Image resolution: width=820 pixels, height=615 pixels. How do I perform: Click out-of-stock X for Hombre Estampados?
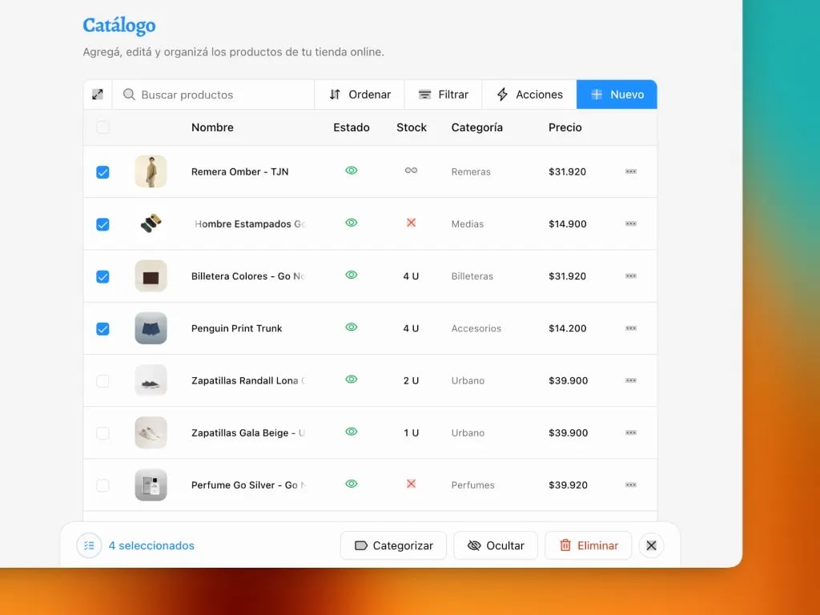pyautogui.click(x=411, y=223)
